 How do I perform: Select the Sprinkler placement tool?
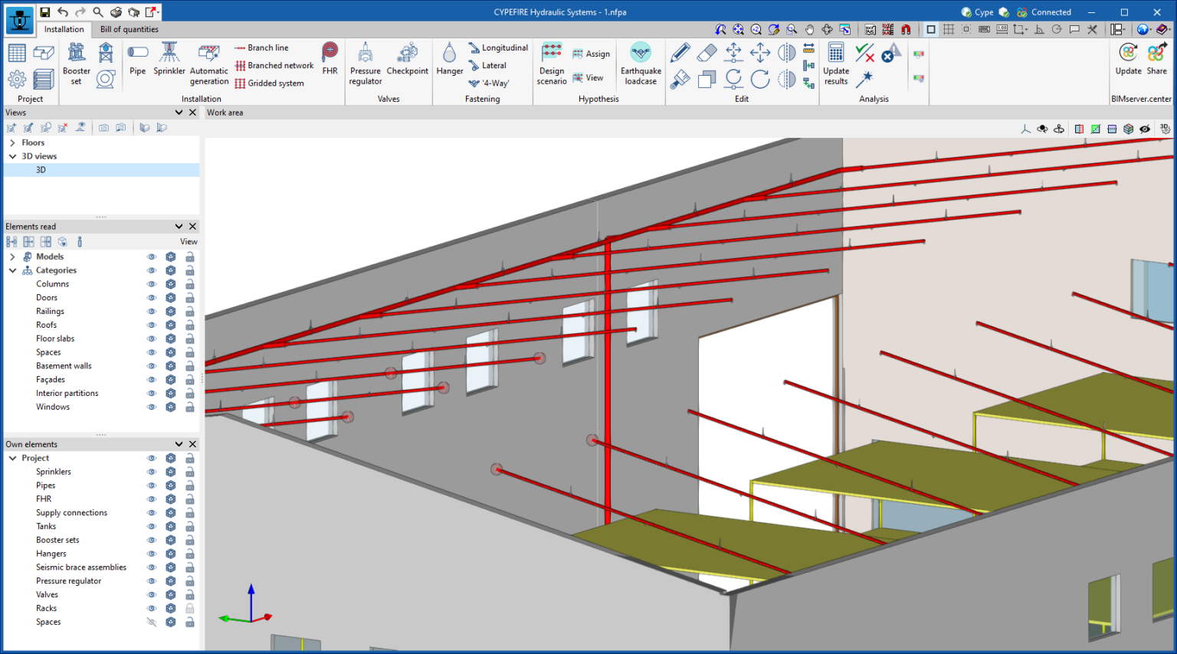coord(169,61)
